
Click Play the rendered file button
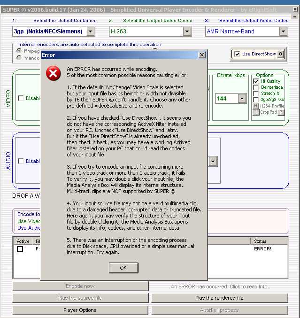pos(219,298)
